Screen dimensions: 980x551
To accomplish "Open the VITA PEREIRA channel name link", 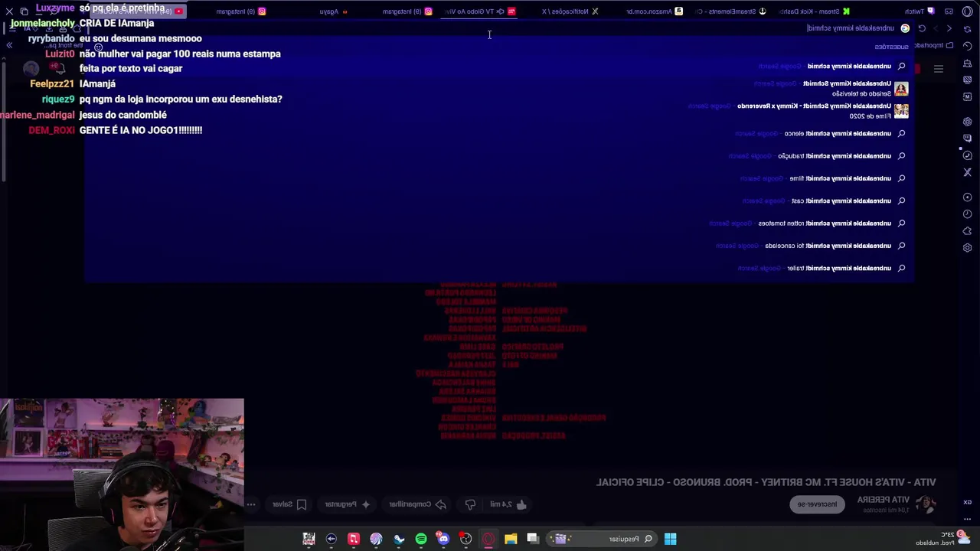I will [883, 500].
